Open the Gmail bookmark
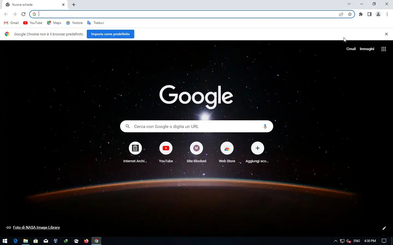Viewport: 393px width, 245px height. [x=11, y=23]
